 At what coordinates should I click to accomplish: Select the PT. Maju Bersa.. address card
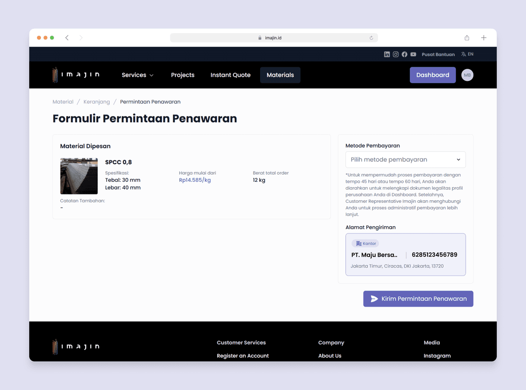click(x=405, y=254)
